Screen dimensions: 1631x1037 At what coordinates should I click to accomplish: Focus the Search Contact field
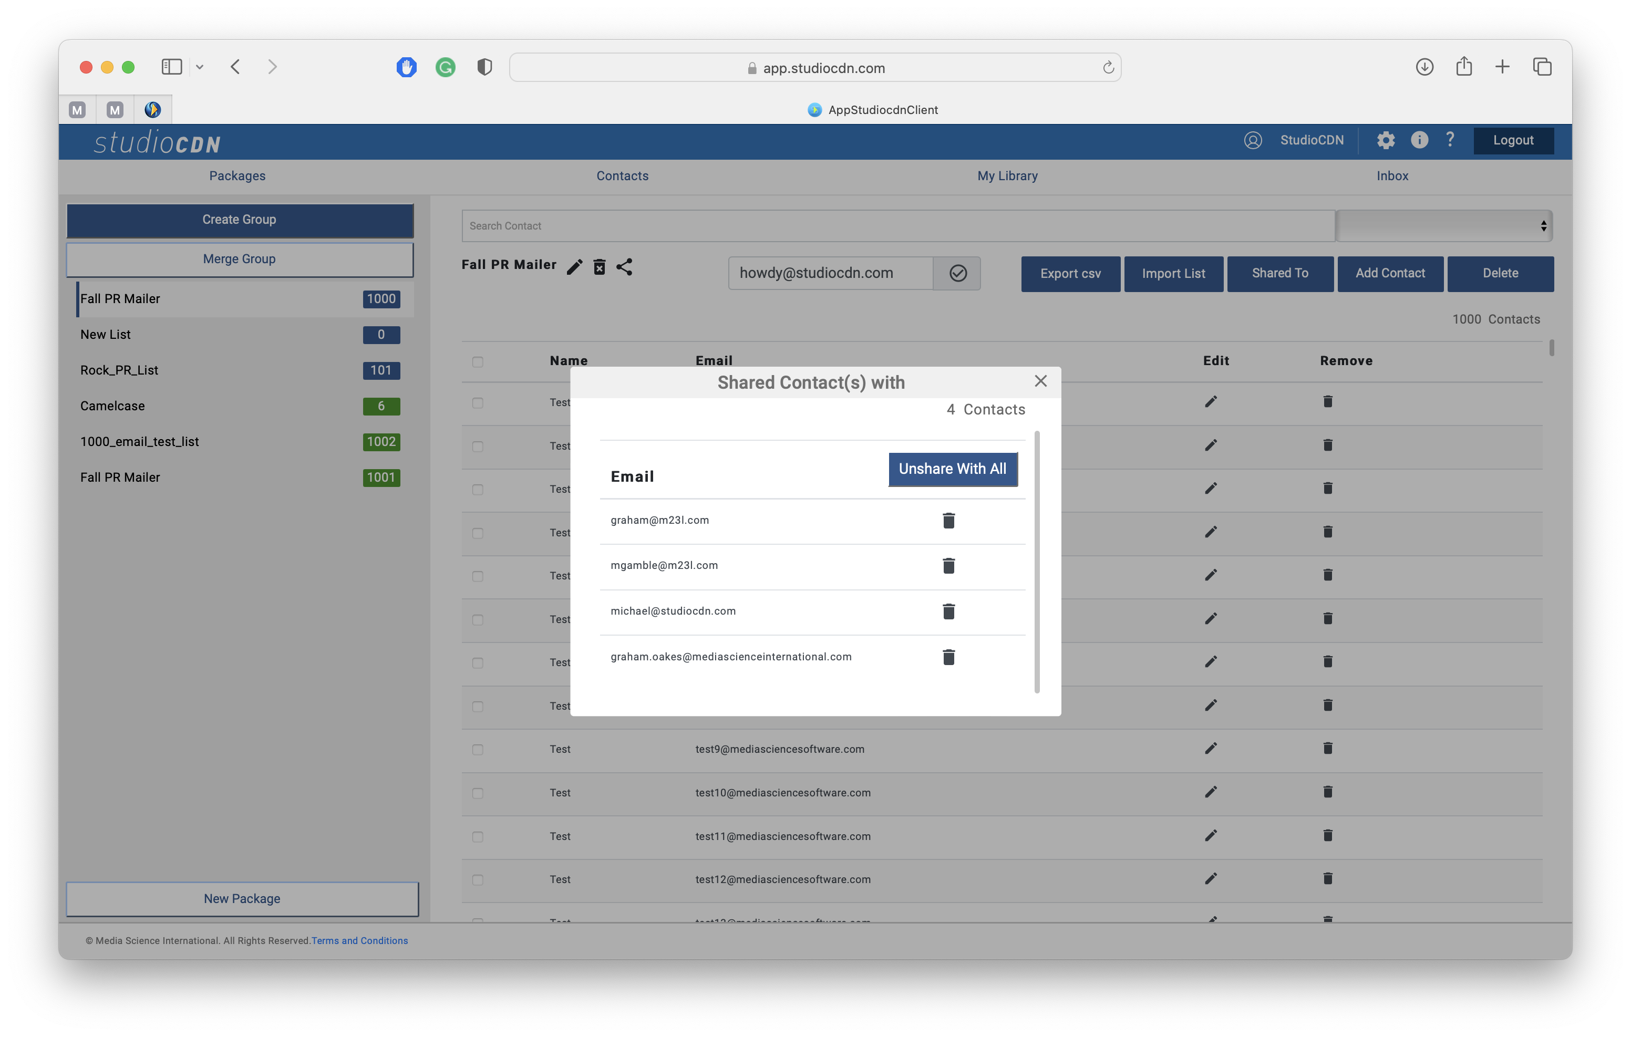pos(898,225)
